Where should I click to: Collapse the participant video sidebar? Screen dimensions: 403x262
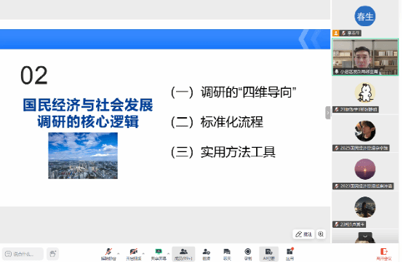tap(327, 113)
